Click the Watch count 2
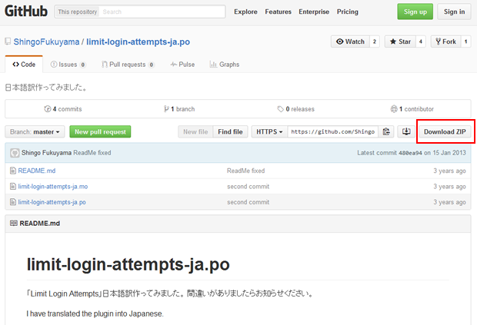The height and width of the screenshot is (325, 477). click(375, 41)
